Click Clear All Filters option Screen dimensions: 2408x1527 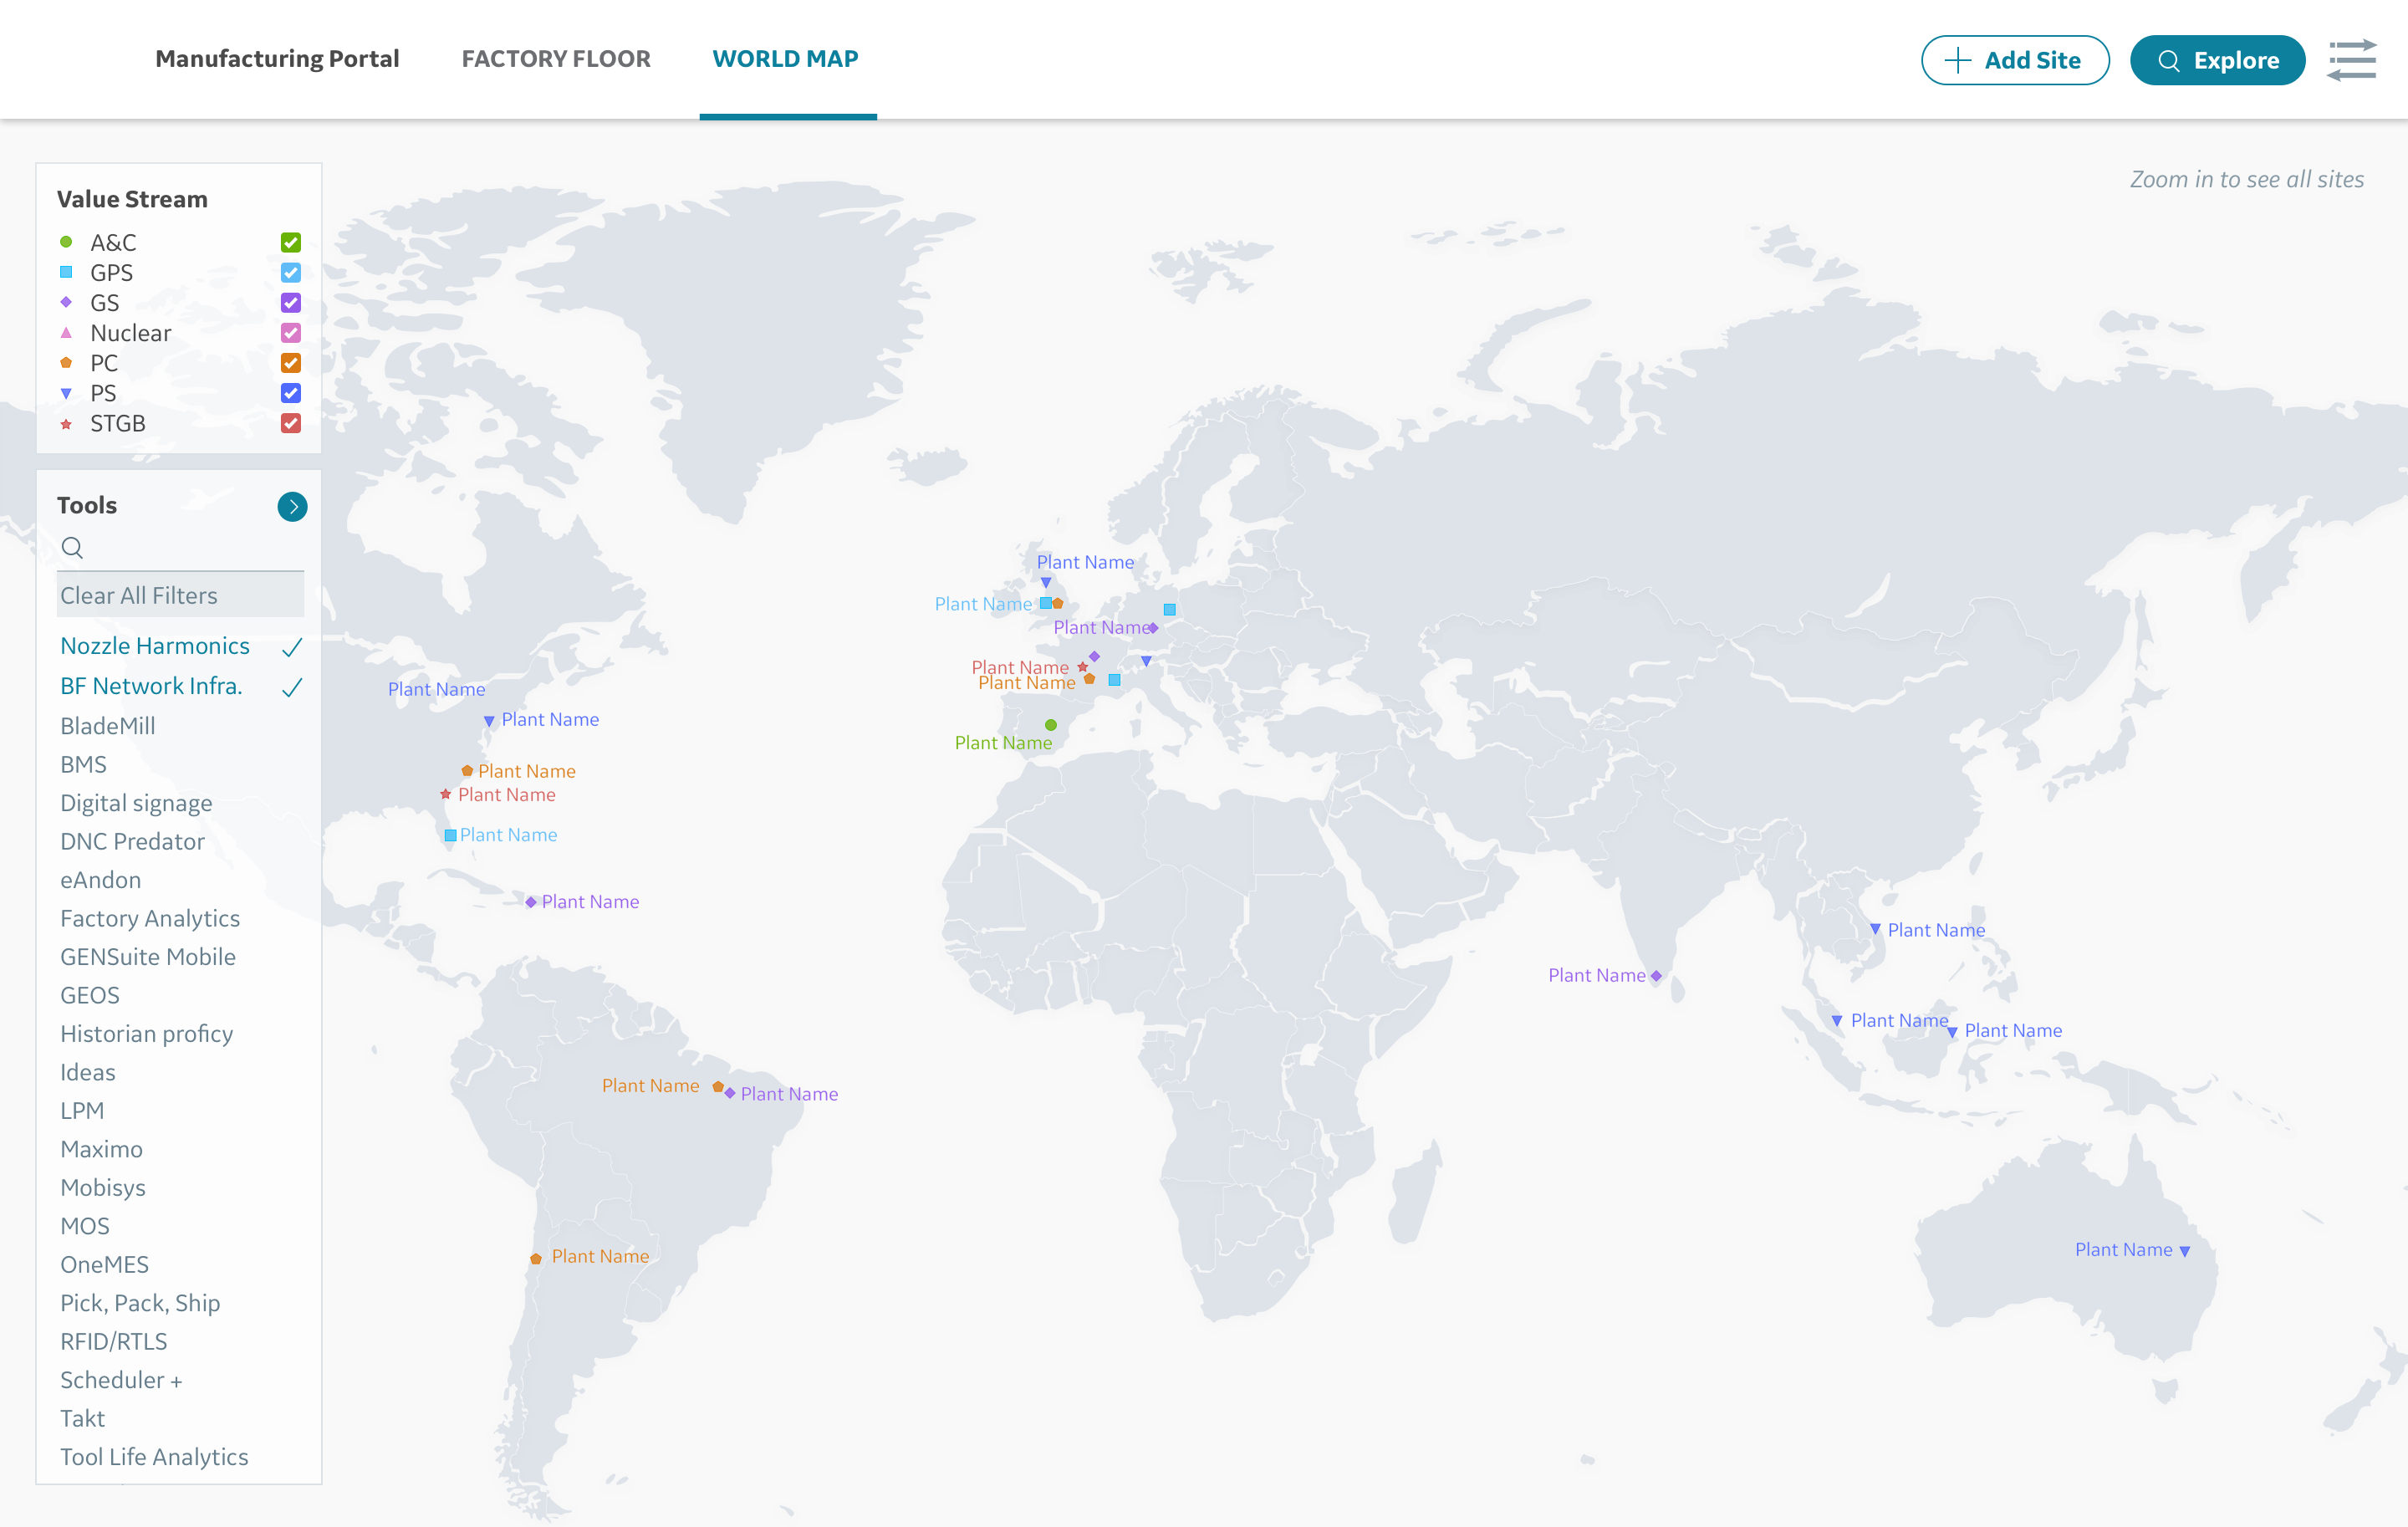coord(139,595)
